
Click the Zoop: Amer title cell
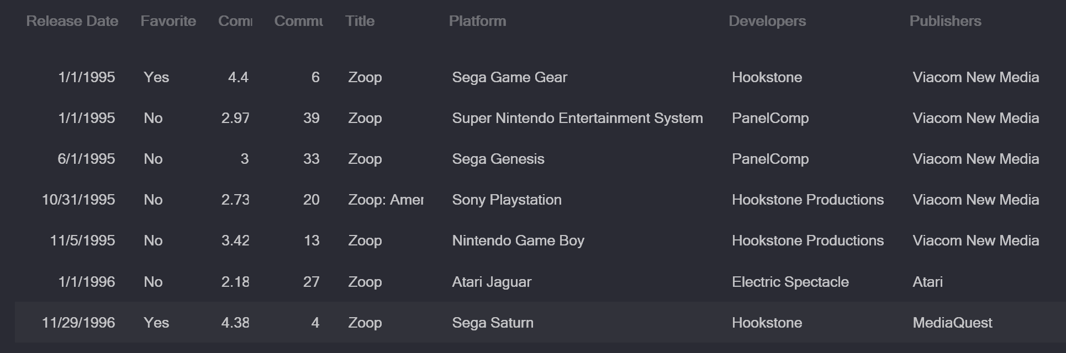pos(386,200)
